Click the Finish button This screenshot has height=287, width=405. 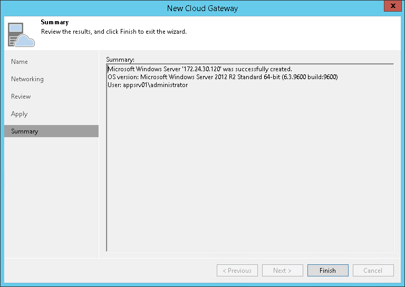[x=328, y=270]
